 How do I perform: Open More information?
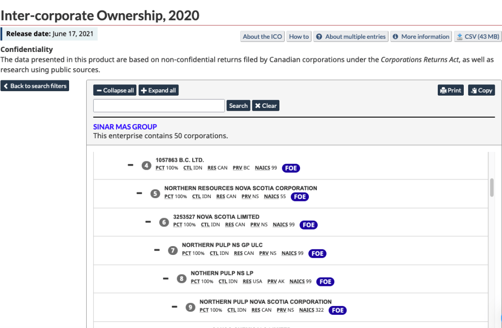421,37
